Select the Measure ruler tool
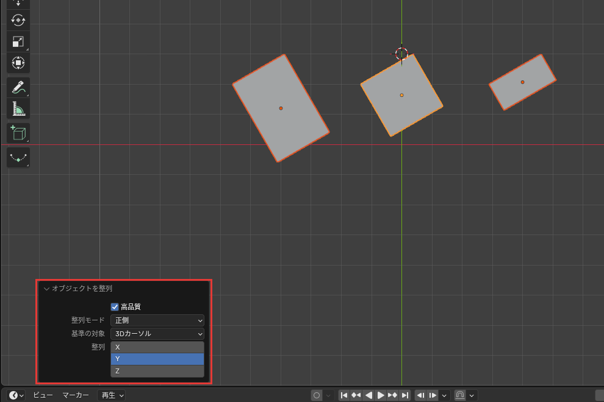This screenshot has width=604, height=402. 18,109
